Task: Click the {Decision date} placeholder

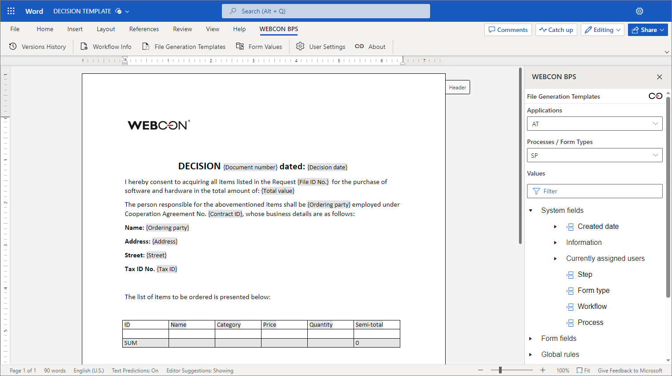Action: (x=327, y=167)
